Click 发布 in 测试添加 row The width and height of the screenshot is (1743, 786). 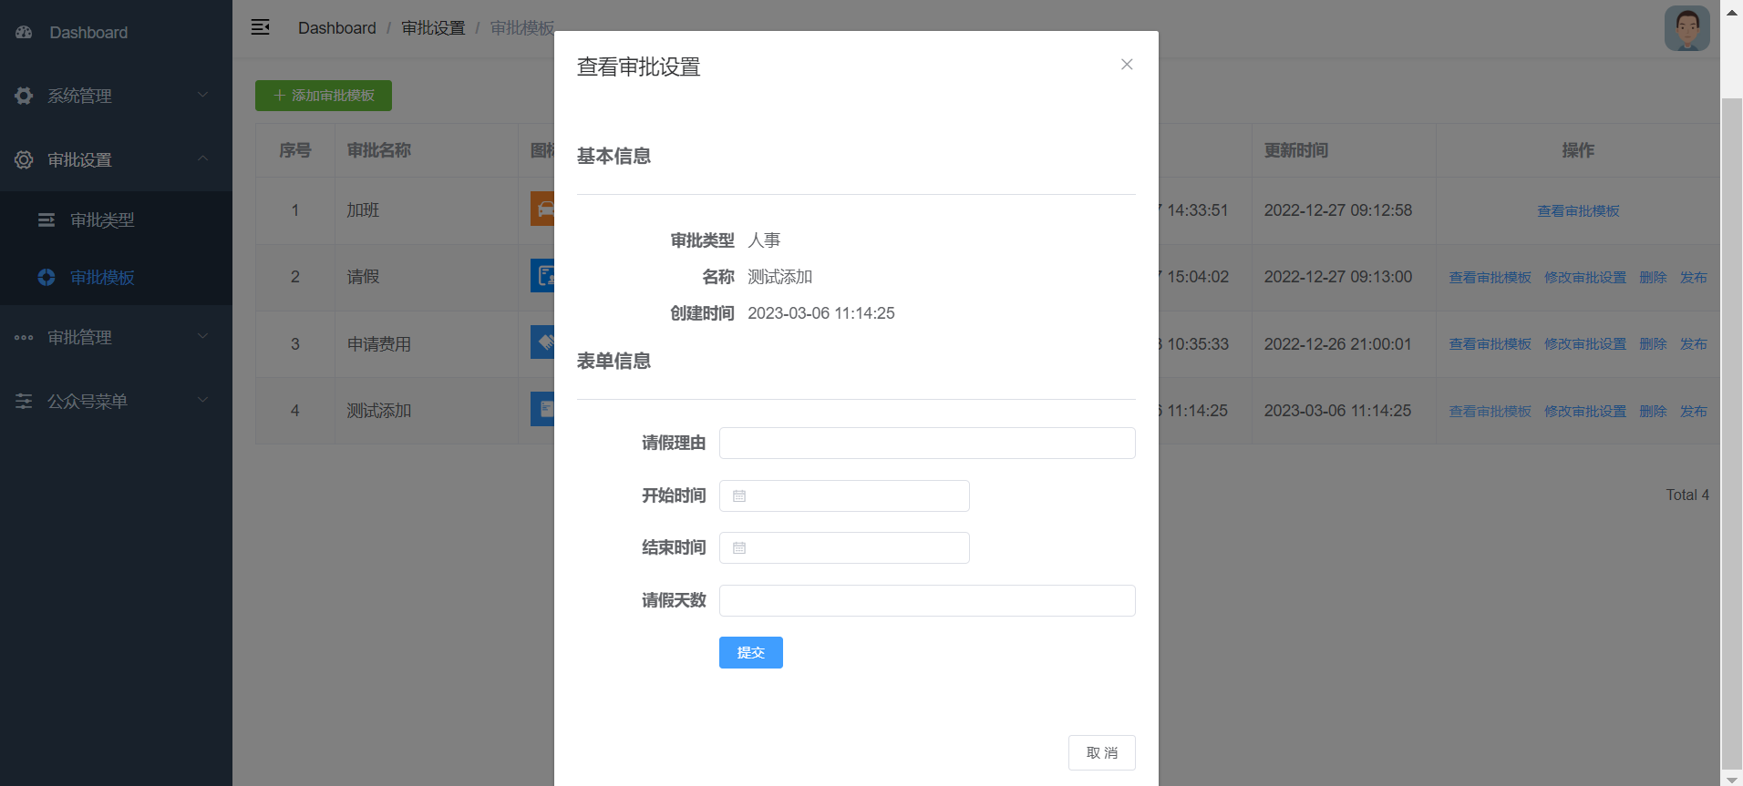click(x=1694, y=411)
